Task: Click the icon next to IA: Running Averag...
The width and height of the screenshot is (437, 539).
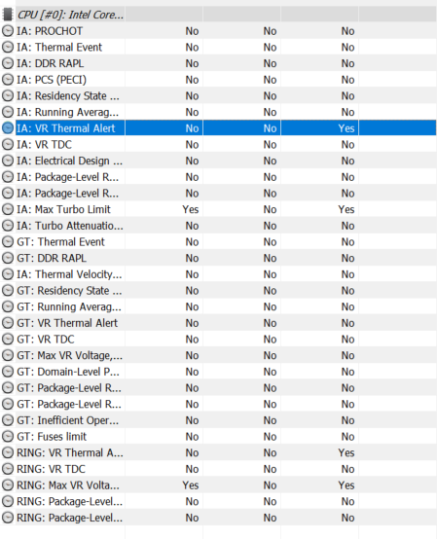Action: [x=8, y=112]
